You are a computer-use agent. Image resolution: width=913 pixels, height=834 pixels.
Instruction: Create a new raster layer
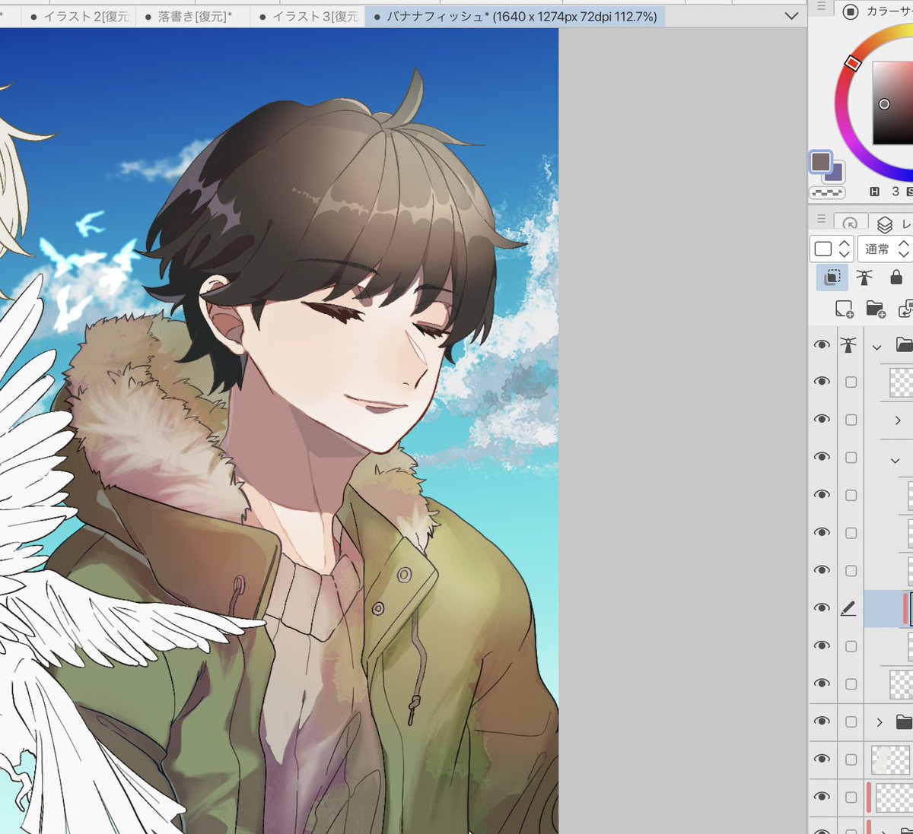[844, 309]
